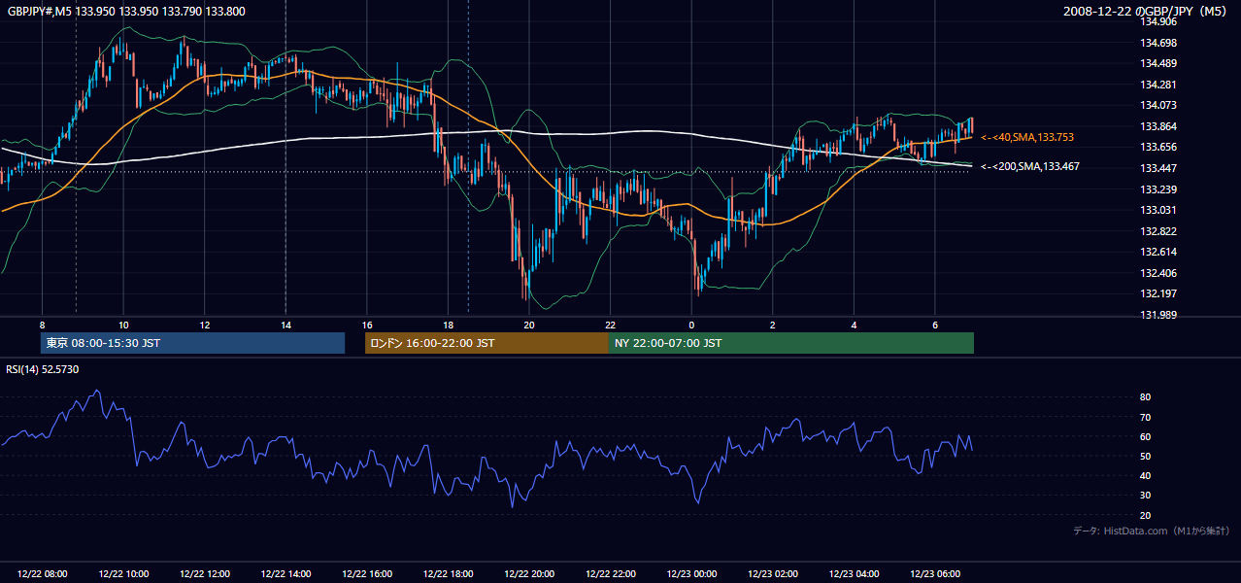This screenshot has width=1241, height=583.
Task: Click the 12/22 20:00 date label
Action: (529, 573)
